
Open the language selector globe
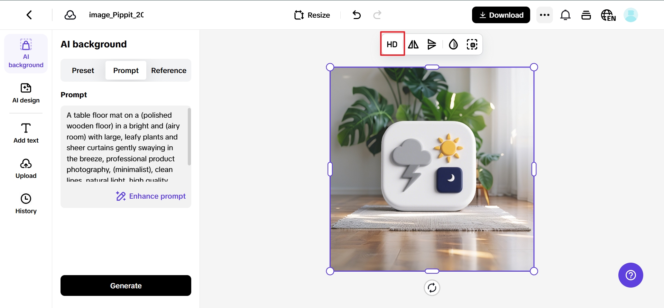pyautogui.click(x=608, y=15)
